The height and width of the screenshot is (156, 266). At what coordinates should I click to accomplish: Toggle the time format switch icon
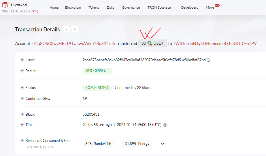tap(165, 125)
